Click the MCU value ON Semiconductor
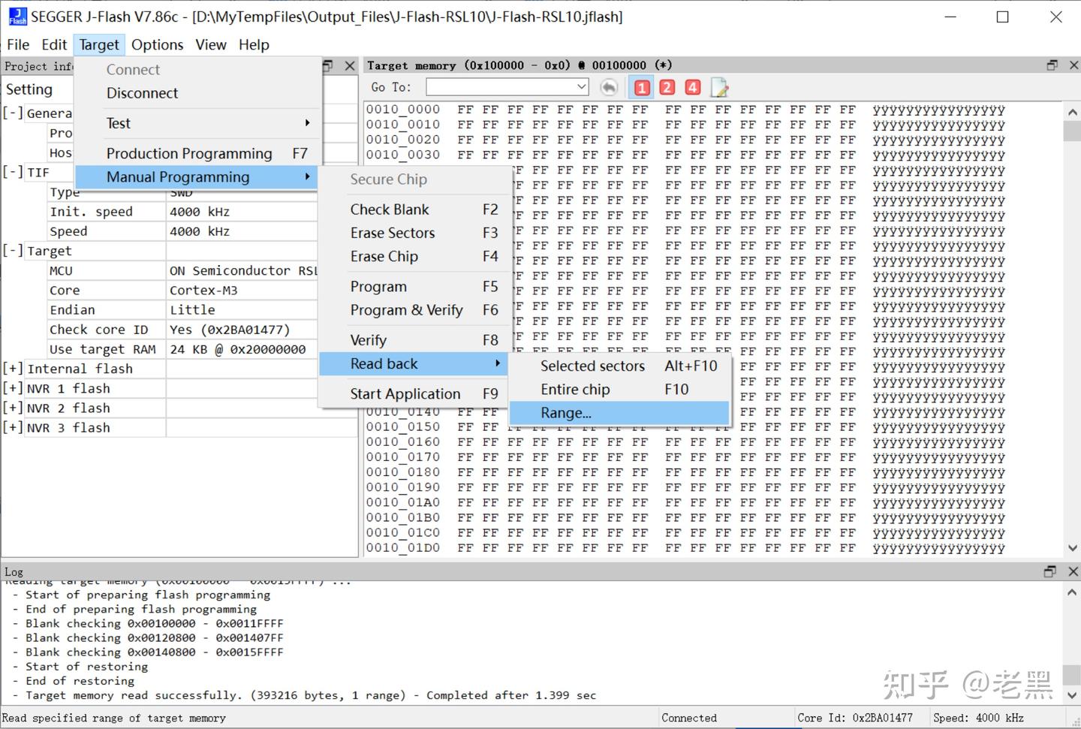This screenshot has height=729, width=1081. [x=243, y=270]
